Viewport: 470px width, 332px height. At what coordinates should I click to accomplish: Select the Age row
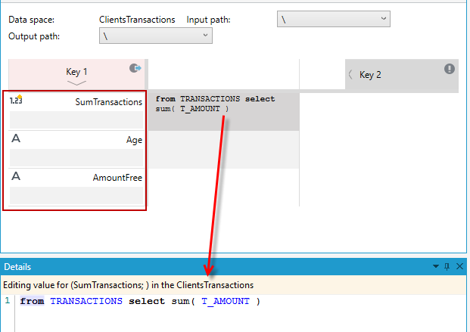76,149
